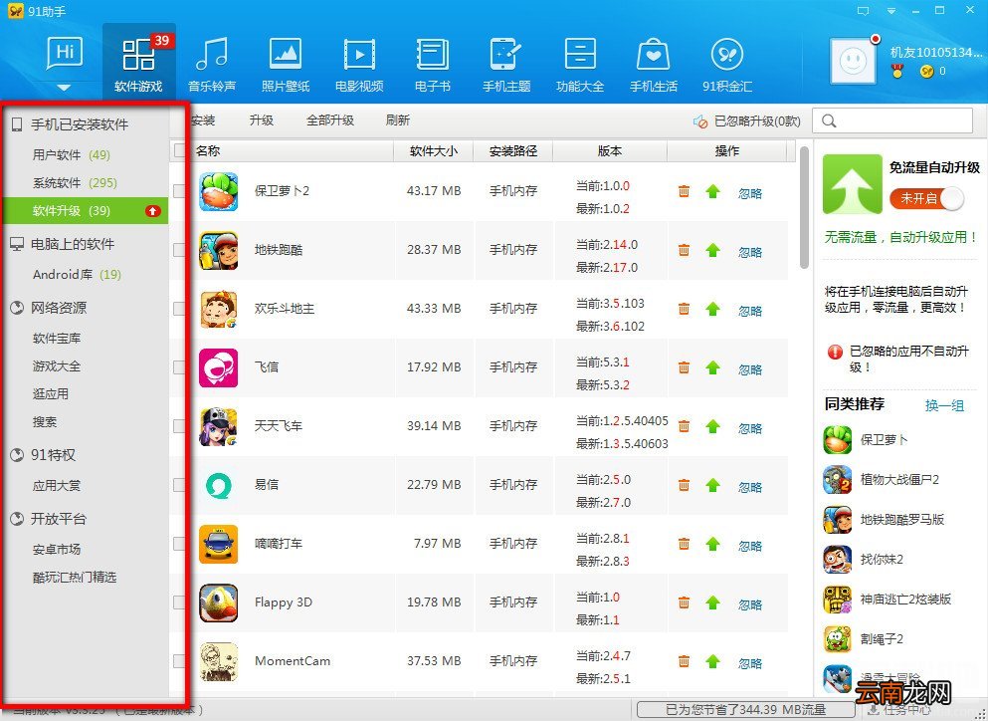Click the 植物大战僵尸2 recommended app icon
The height and width of the screenshot is (721, 988).
tap(838, 480)
